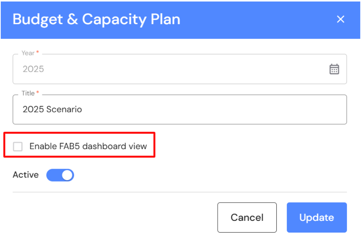The height and width of the screenshot is (245, 361).
Task: Turn off the Active toggle switch
Action: point(60,175)
